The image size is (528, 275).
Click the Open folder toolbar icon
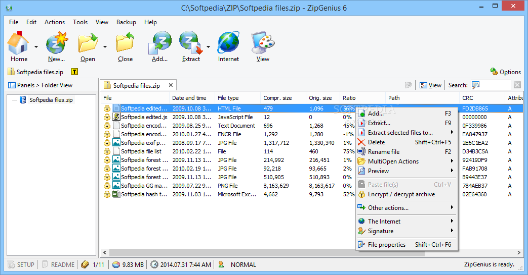(88, 43)
